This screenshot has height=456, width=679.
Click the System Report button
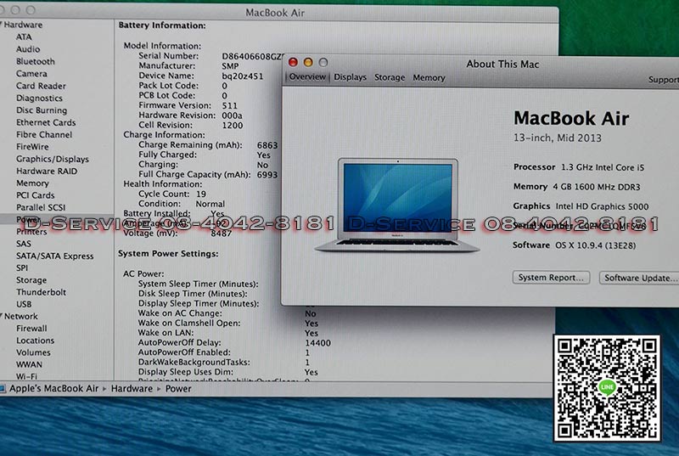point(551,278)
